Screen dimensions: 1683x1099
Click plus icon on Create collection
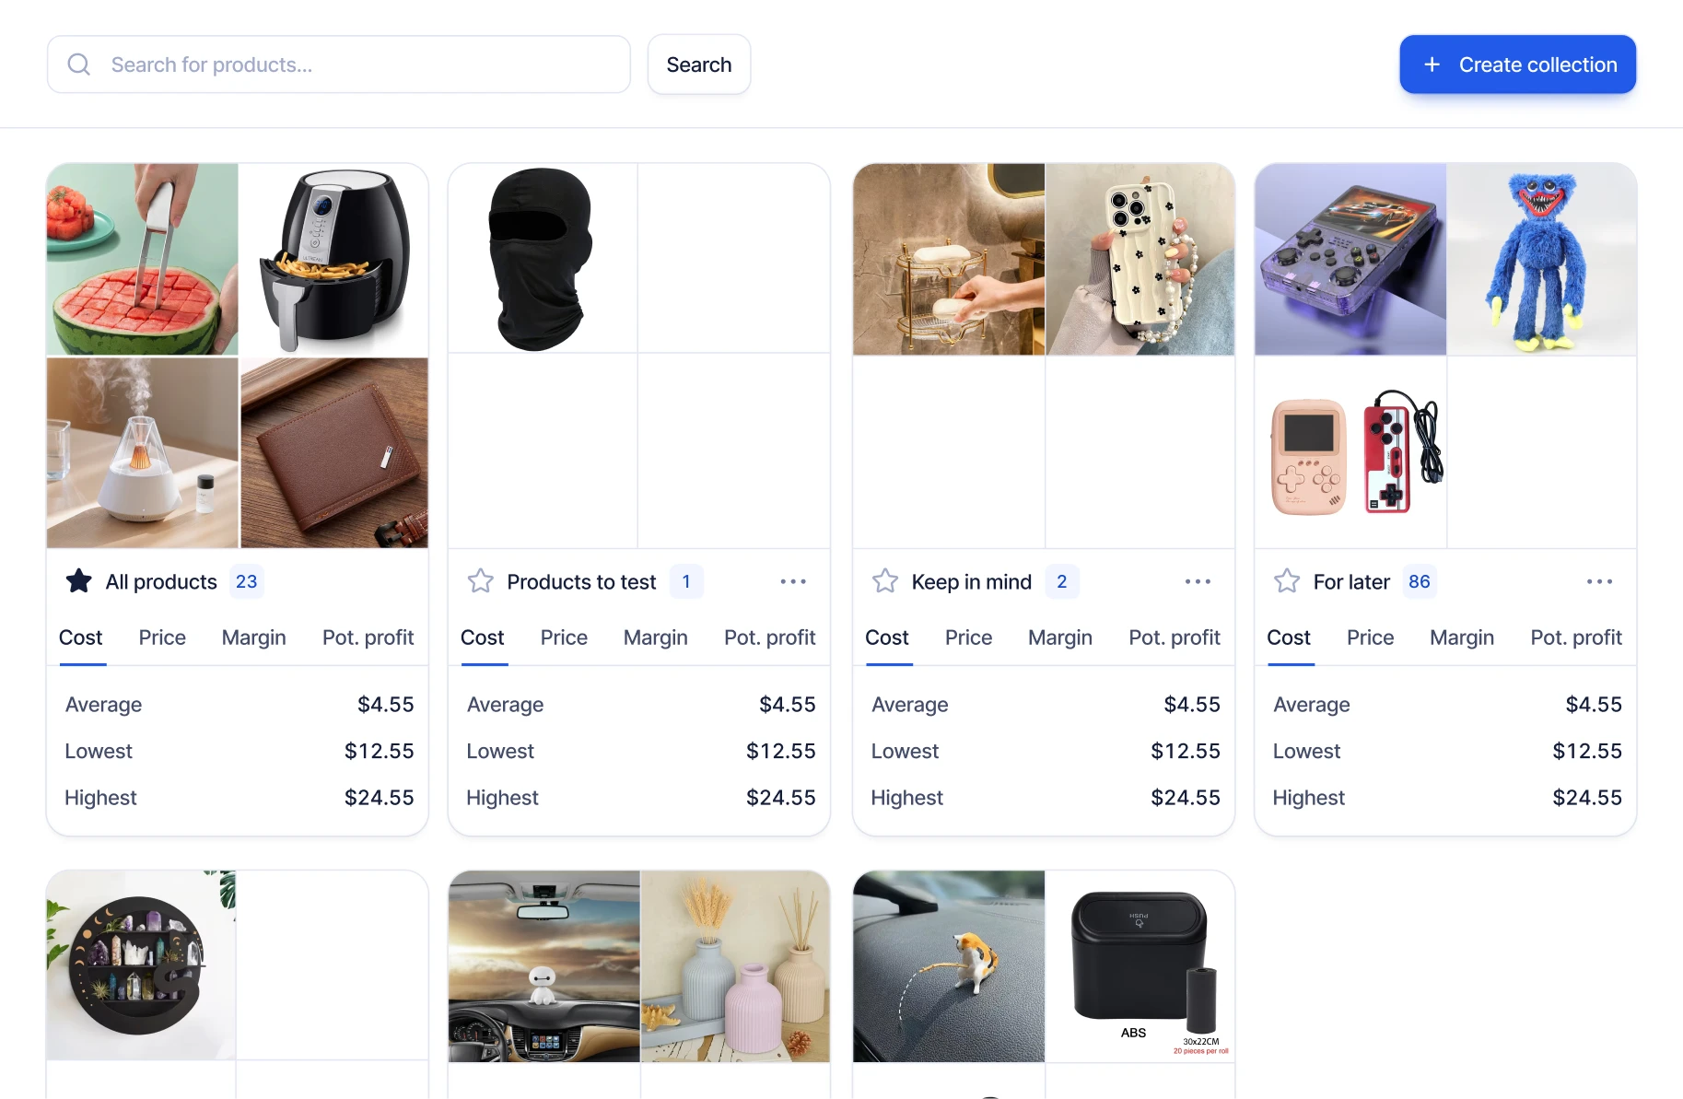1432,64
